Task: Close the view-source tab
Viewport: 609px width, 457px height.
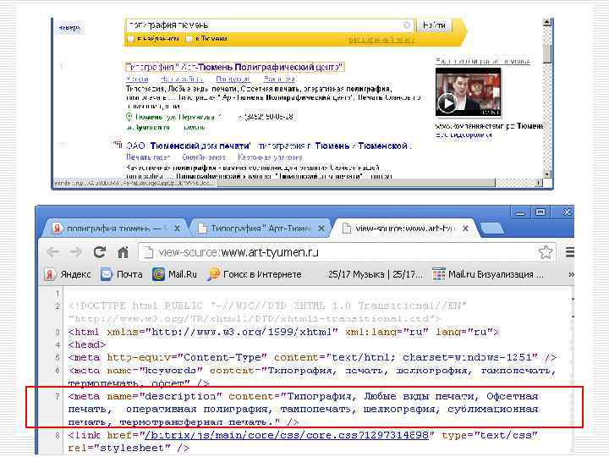Action: coord(465,228)
